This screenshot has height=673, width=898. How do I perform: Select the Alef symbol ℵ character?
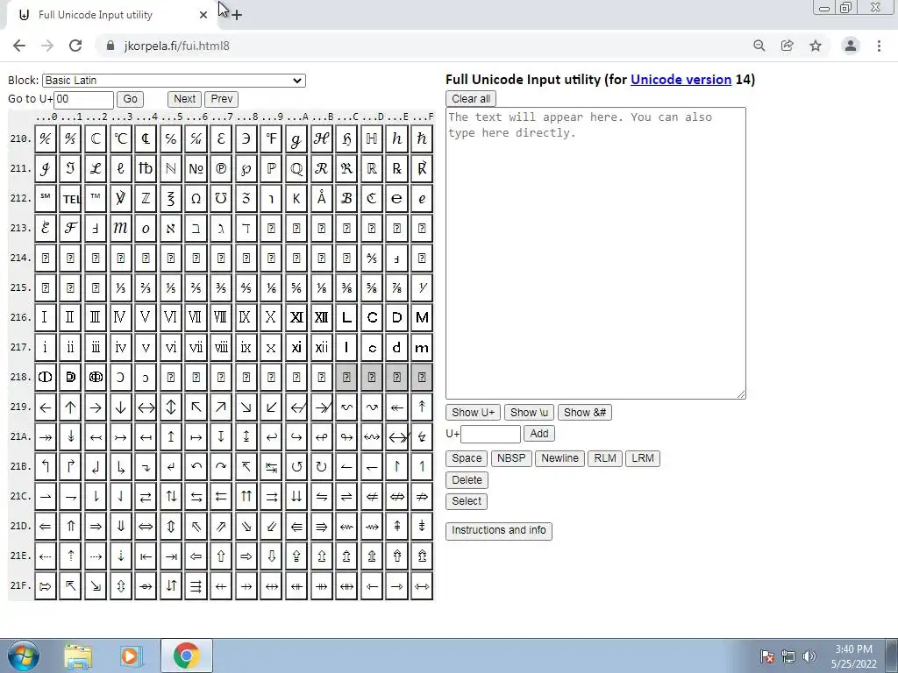coord(171,229)
